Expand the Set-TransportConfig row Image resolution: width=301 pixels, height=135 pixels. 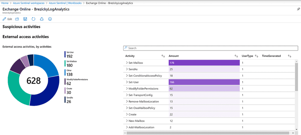click(x=127, y=95)
